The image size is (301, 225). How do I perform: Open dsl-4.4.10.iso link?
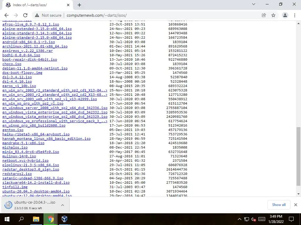(x=17, y=81)
